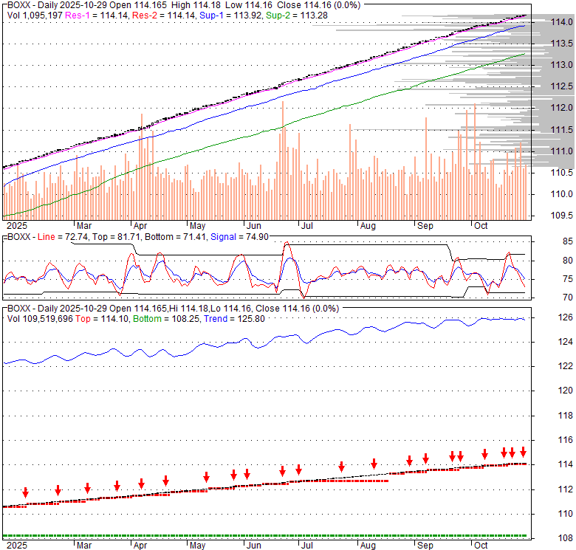
Task: Click the 114.0 price axis label
Action: (563, 22)
